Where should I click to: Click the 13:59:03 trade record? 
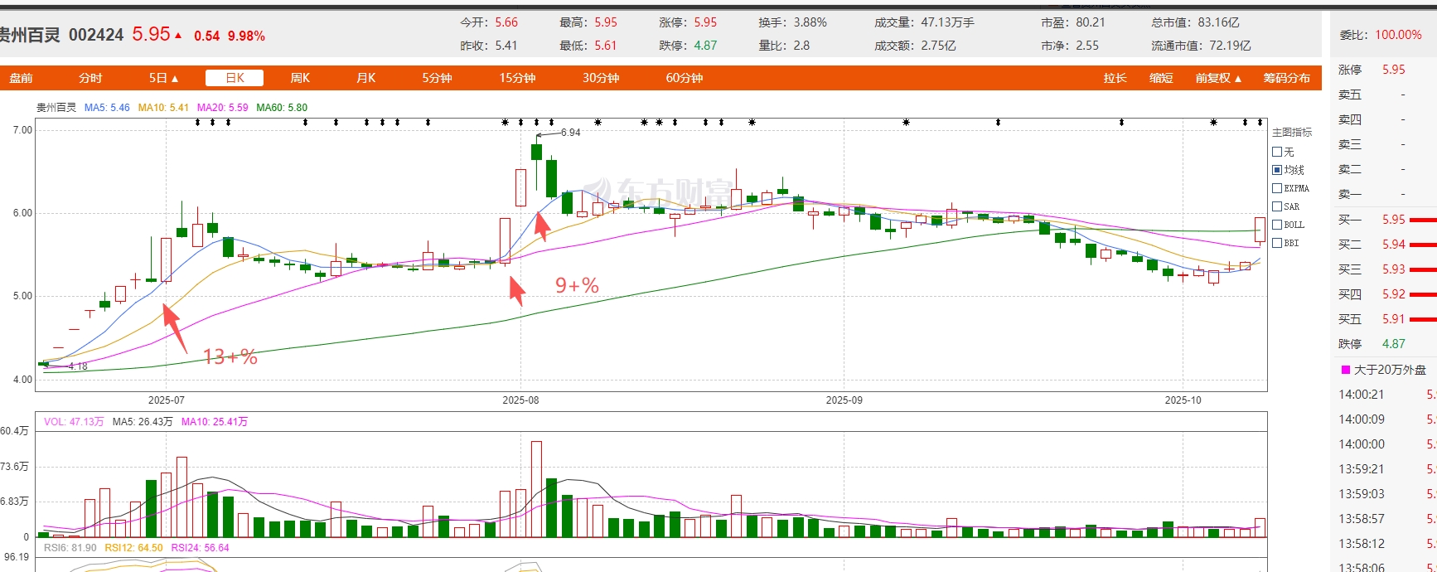(1387, 494)
